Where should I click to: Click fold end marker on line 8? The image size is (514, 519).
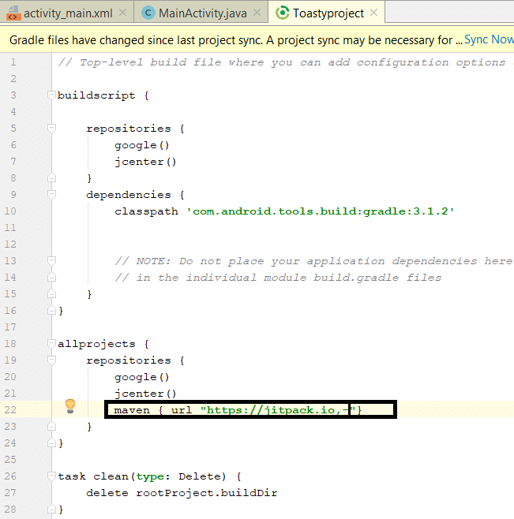click(51, 177)
